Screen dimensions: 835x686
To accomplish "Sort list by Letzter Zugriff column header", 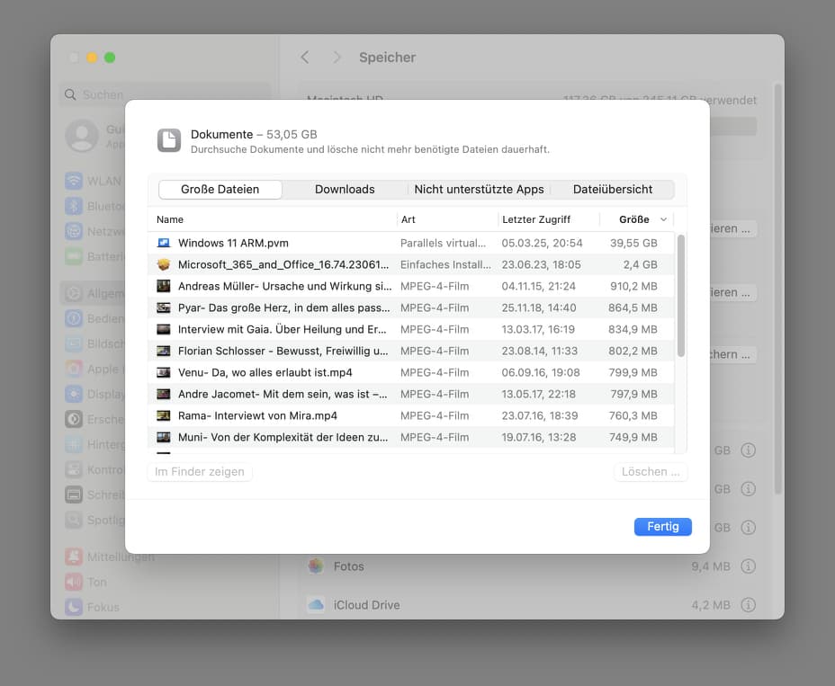I will (535, 219).
